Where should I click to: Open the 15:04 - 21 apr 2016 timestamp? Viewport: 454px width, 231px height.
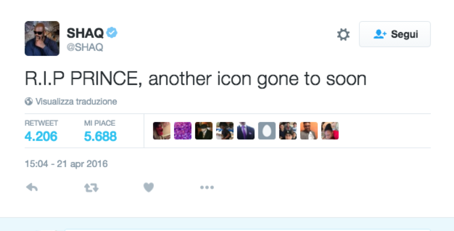pos(66,164)
